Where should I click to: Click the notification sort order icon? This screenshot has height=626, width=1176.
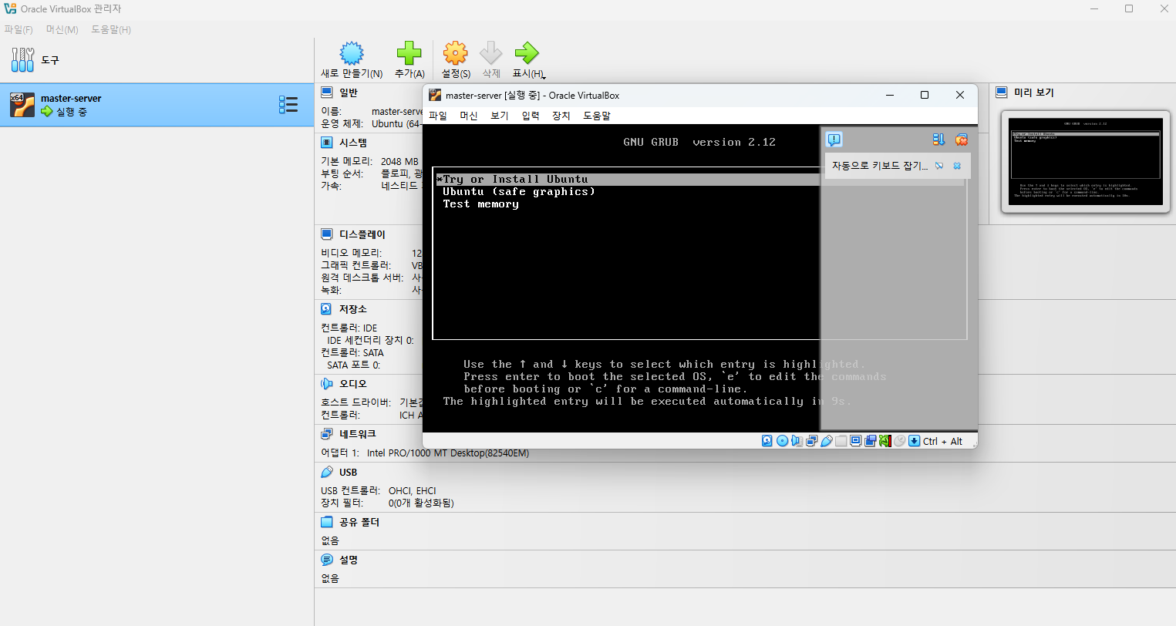point(938,140)
